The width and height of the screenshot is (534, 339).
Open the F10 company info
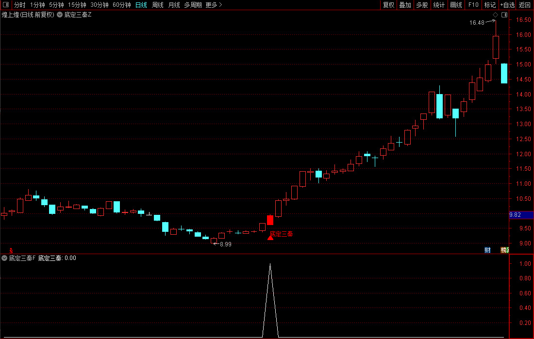point(473,5)
